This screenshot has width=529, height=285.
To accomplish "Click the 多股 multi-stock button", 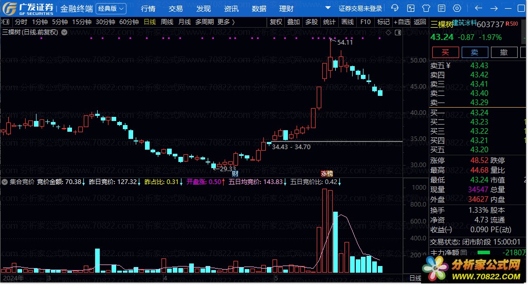I will (312, 22).
